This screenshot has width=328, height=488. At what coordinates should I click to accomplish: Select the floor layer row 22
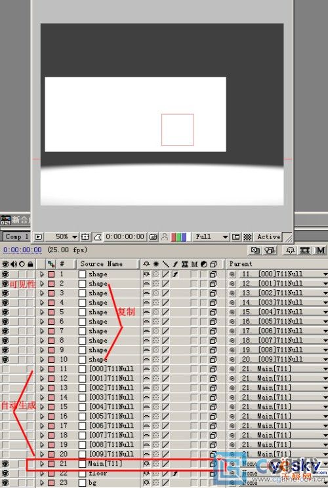point(98,474)
